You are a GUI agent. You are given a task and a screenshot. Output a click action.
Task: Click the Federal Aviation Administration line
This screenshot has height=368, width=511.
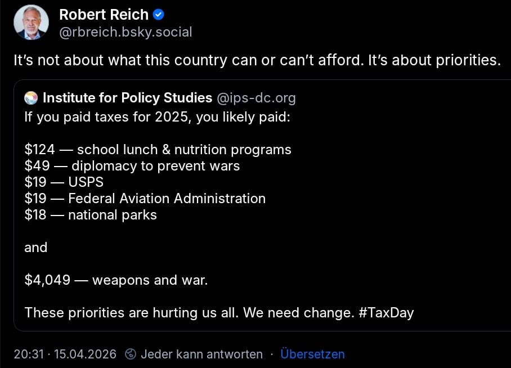[145, 199]
